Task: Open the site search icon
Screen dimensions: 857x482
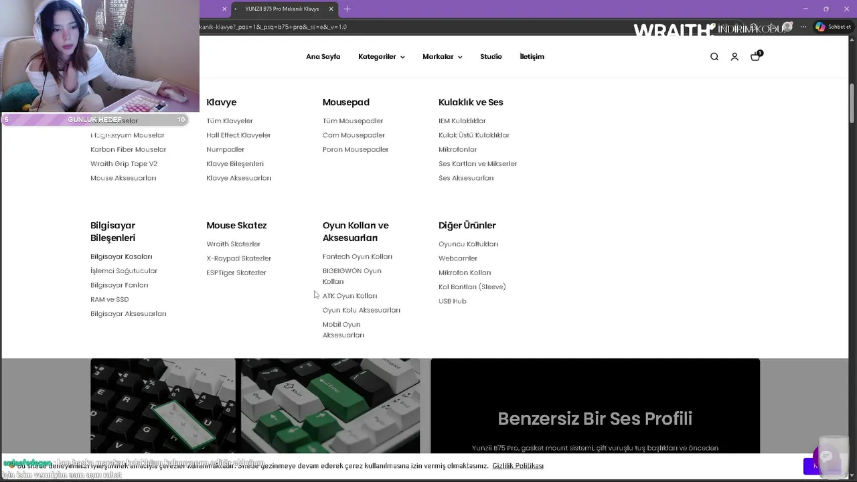Action: coord(714,57)
